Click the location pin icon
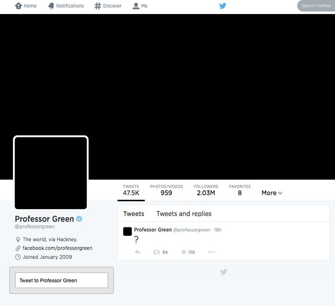 click(x=18, y=239)
